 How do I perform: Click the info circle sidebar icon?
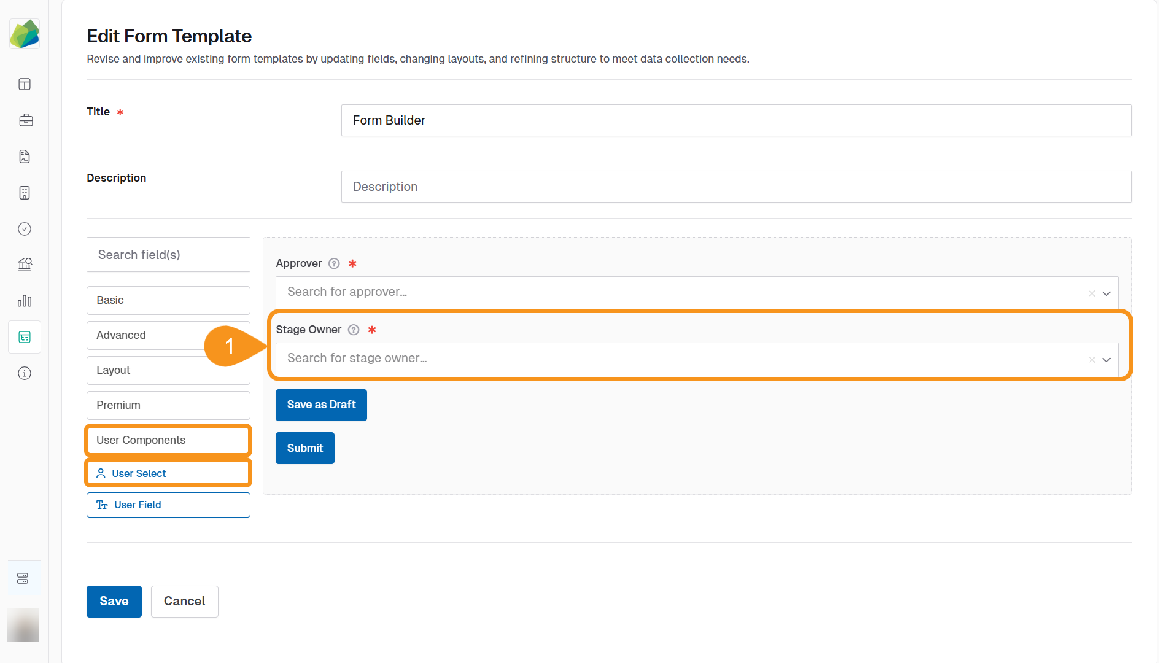point(25,373)
